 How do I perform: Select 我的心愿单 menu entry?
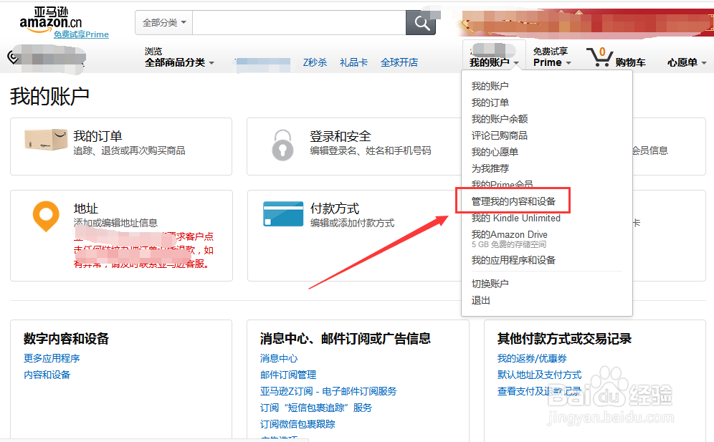(495, 152)
